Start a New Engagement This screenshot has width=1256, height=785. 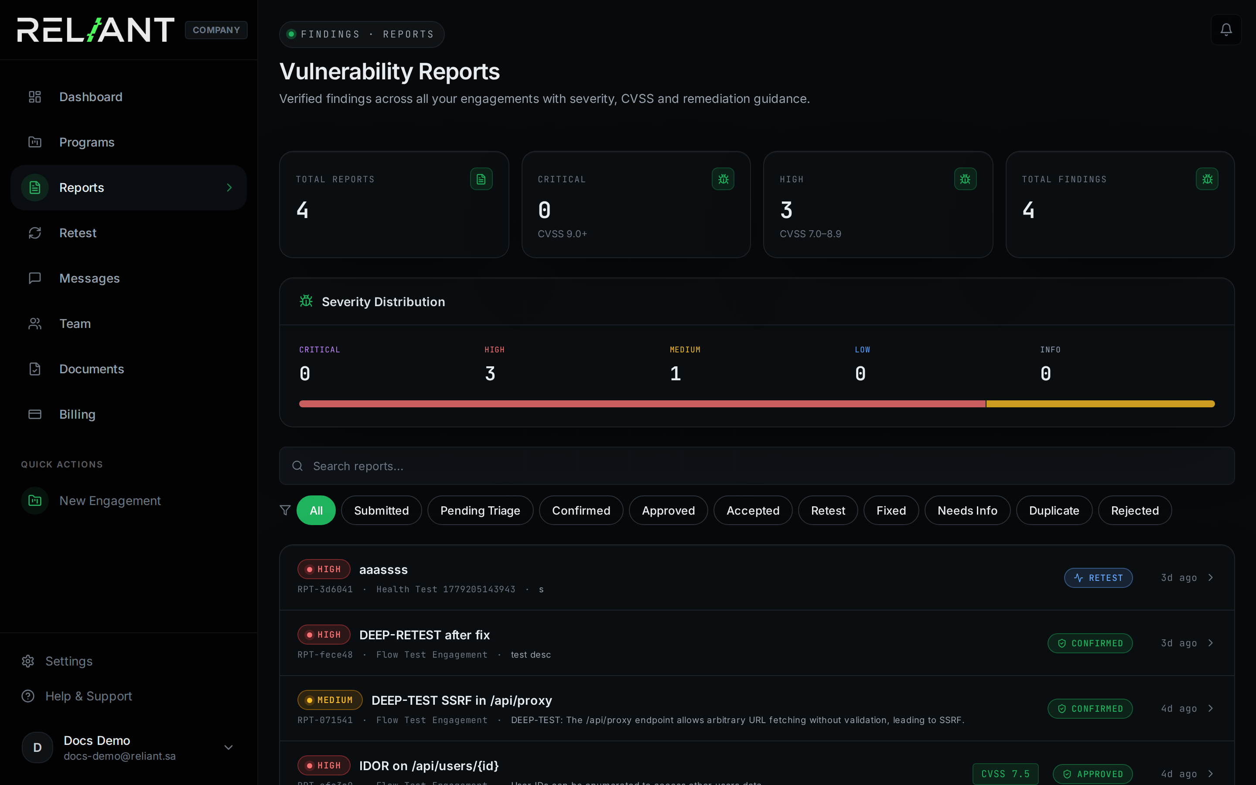click(129, 501)
